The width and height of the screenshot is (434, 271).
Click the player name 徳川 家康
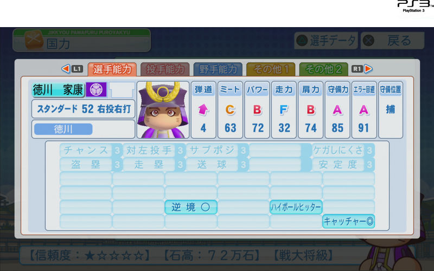[58, 89]
